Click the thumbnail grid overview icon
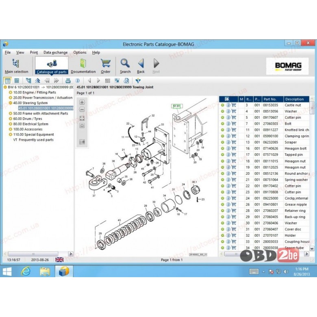This screenshot has width=317, height=317. point(108,81)
